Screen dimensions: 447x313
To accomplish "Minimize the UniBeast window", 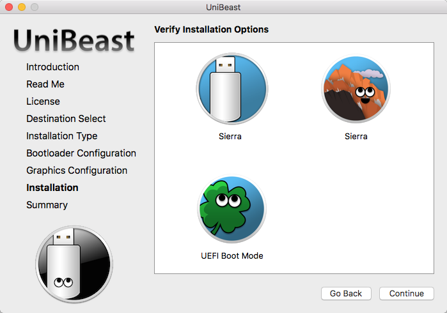I will (x=22, y=7).
